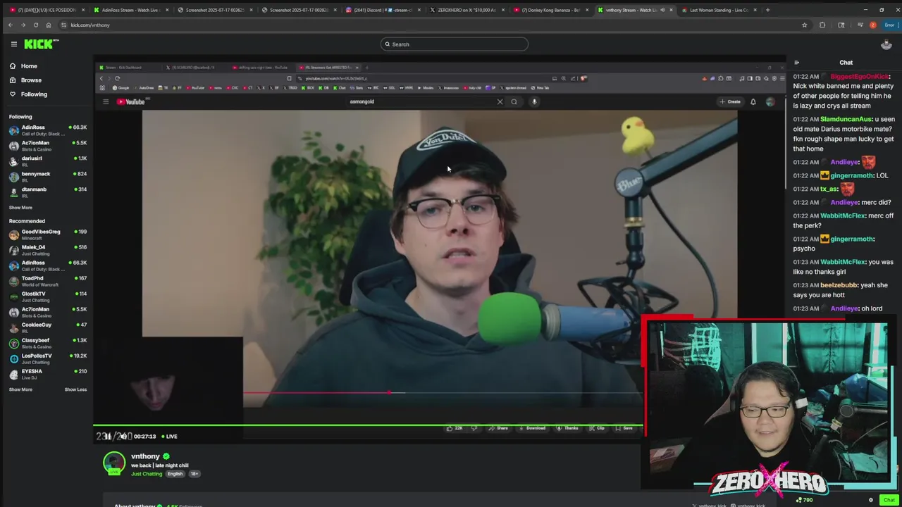This screenshot has height=507, width=902.
Task: Open LosPollosTV recommended channel
Action: 48,358
